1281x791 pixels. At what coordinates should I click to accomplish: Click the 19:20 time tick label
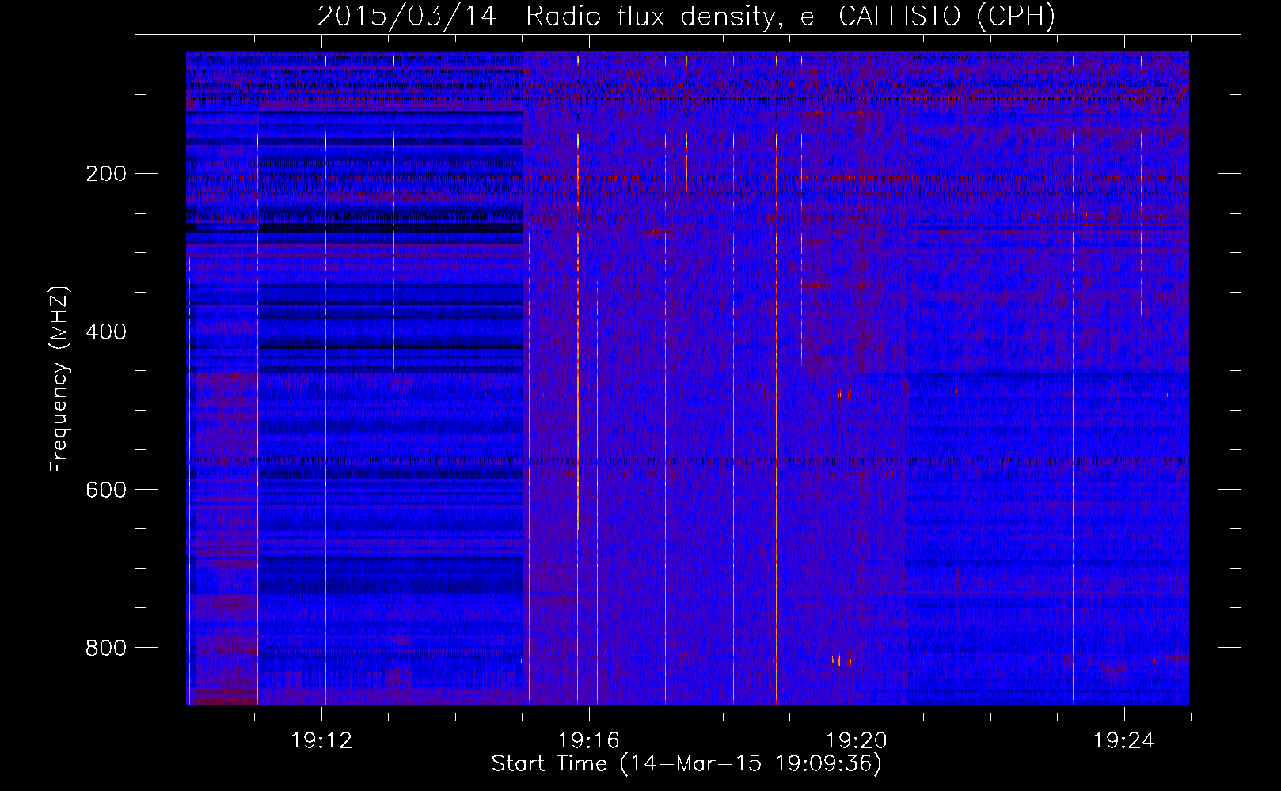pyautogui.click(x=856, y=741)
